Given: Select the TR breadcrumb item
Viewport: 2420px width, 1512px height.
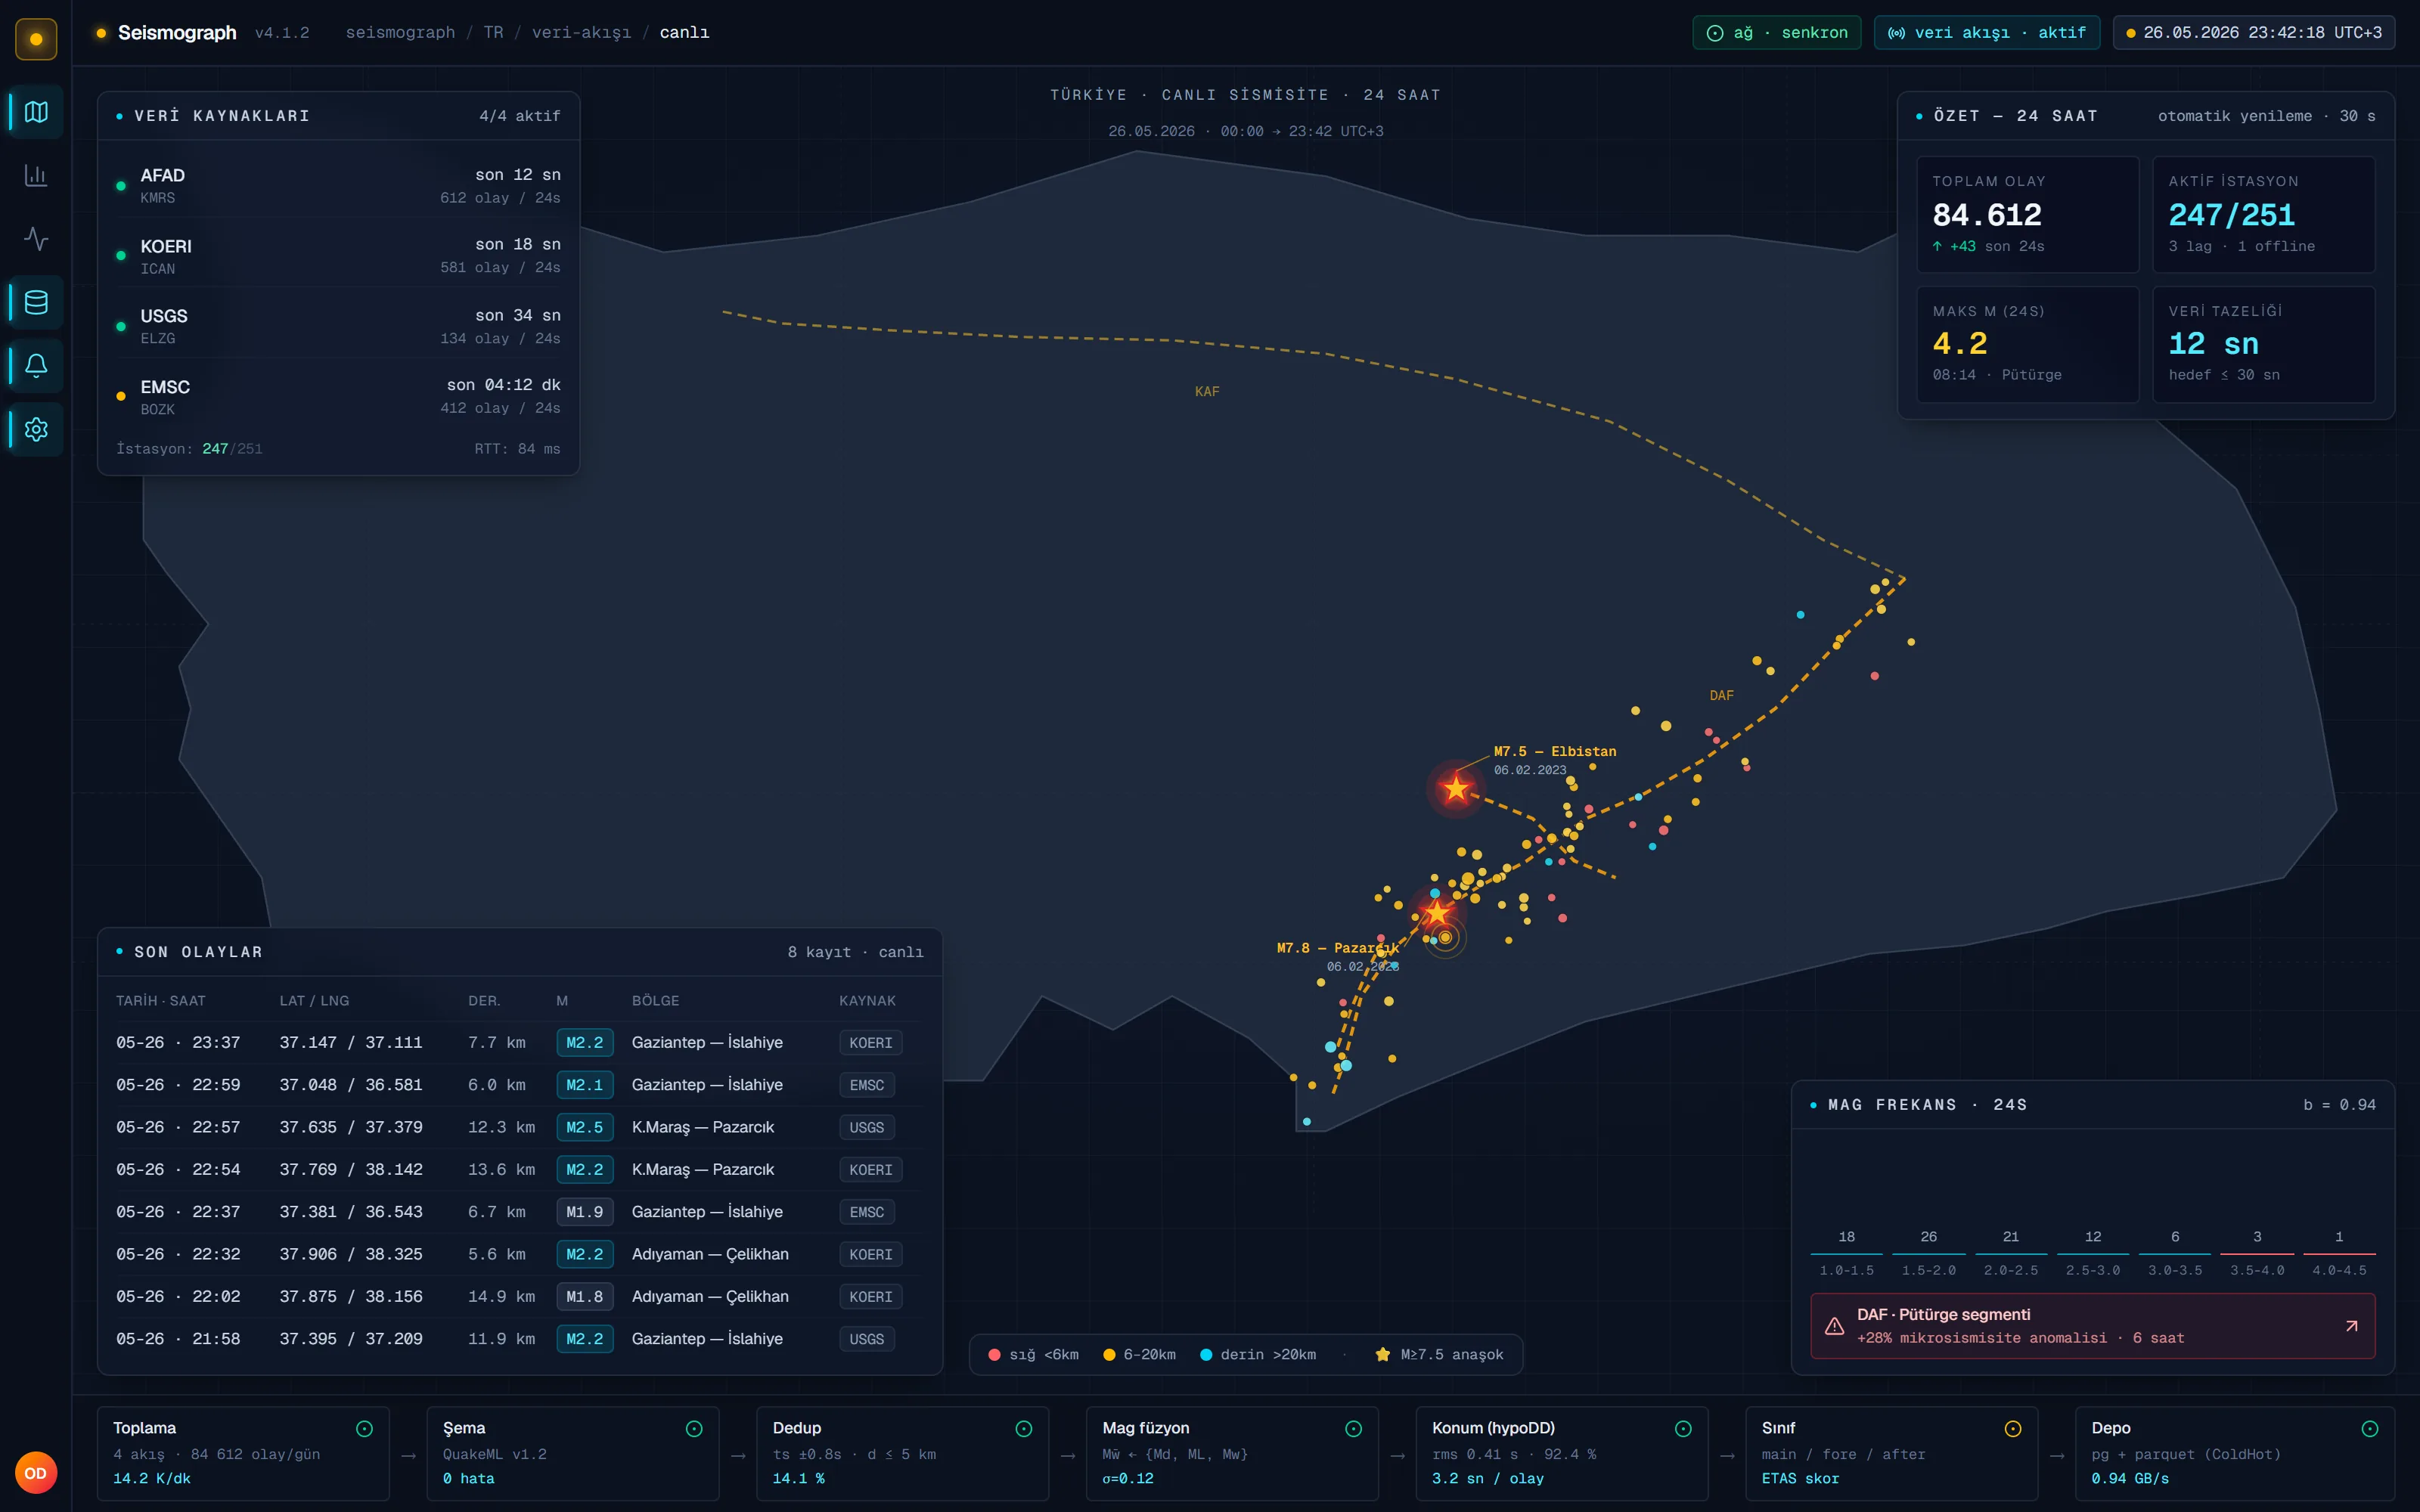Looking at the screenshot, I should [x=493, y=32].
